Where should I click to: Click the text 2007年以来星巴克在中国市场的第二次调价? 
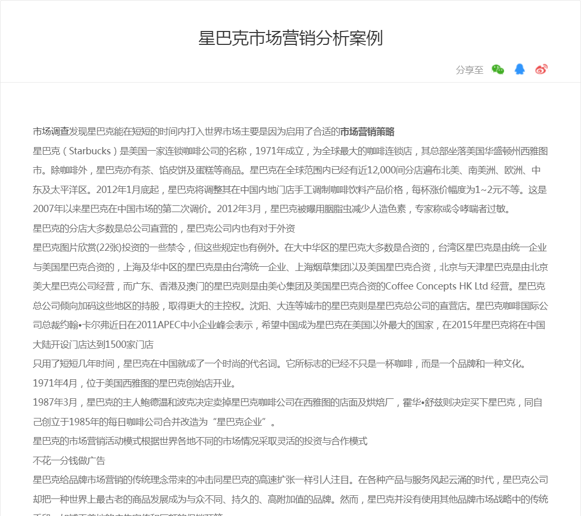[120, 209]
